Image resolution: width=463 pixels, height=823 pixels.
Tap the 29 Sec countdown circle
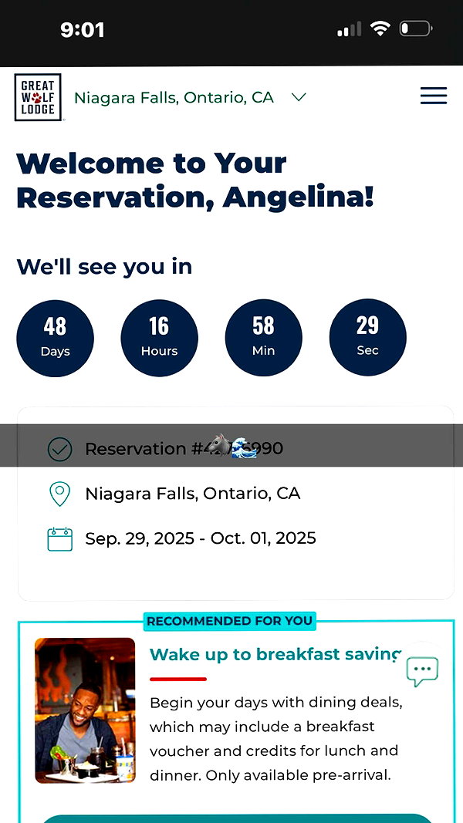367,337
